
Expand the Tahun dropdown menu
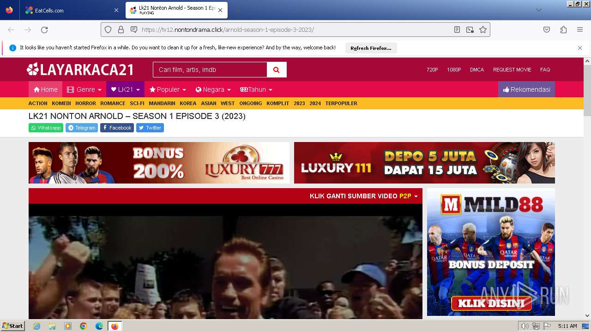[x=256, y=89]
